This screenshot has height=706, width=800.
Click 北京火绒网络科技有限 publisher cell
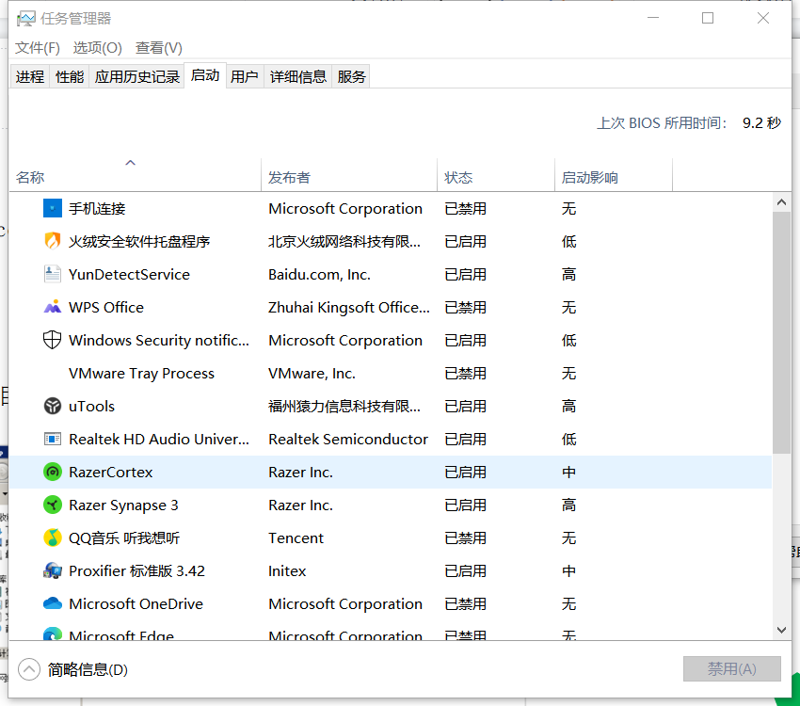point(344,241)
